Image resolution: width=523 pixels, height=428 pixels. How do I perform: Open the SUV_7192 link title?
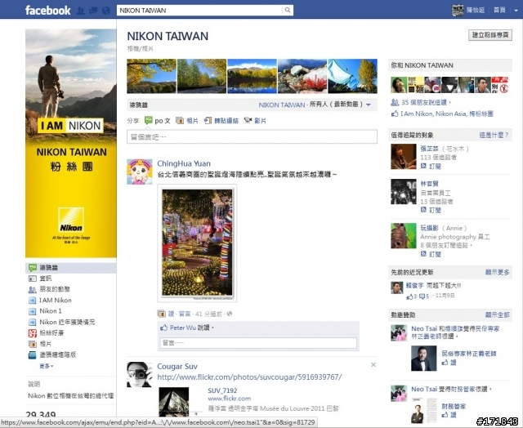[x=222, y=390]
